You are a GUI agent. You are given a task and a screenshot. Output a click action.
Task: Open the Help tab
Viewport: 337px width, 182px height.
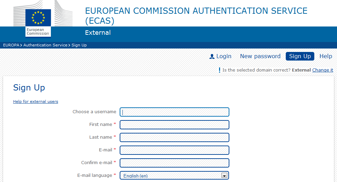(326, 56)
